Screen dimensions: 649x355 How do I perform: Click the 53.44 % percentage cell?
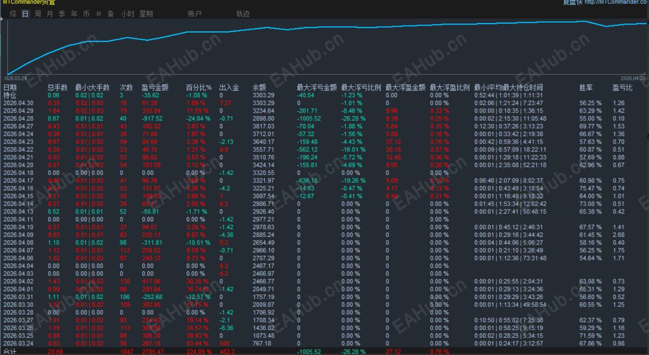(197, 343)
